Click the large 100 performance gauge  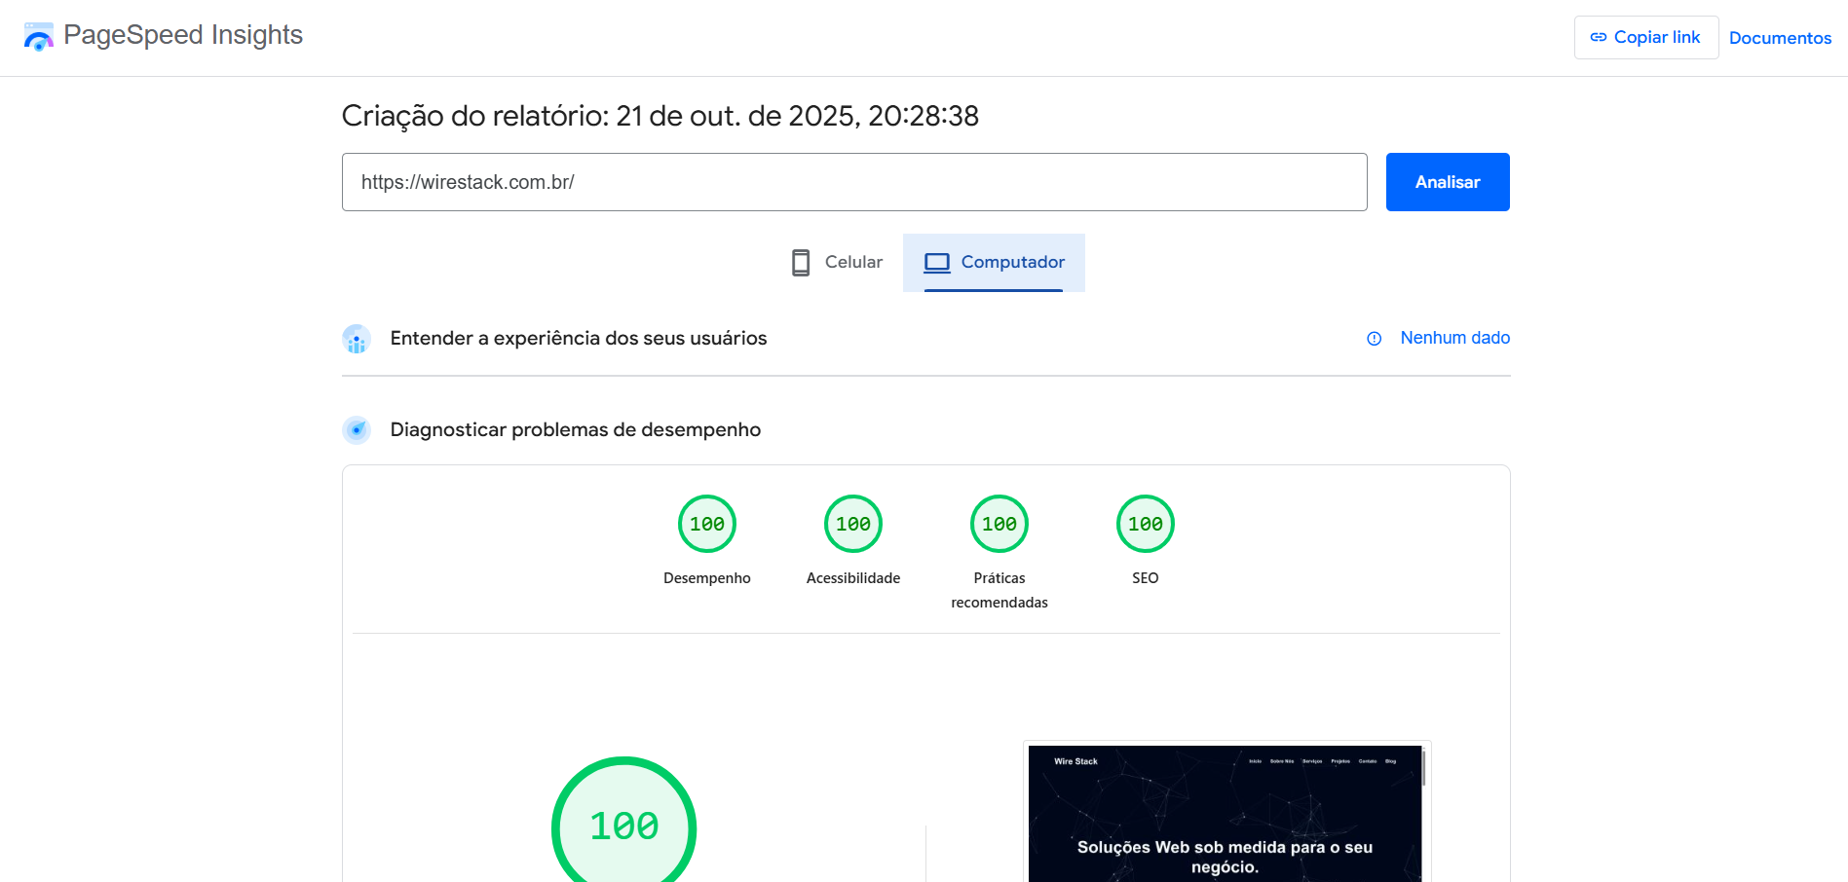point(624,826)
